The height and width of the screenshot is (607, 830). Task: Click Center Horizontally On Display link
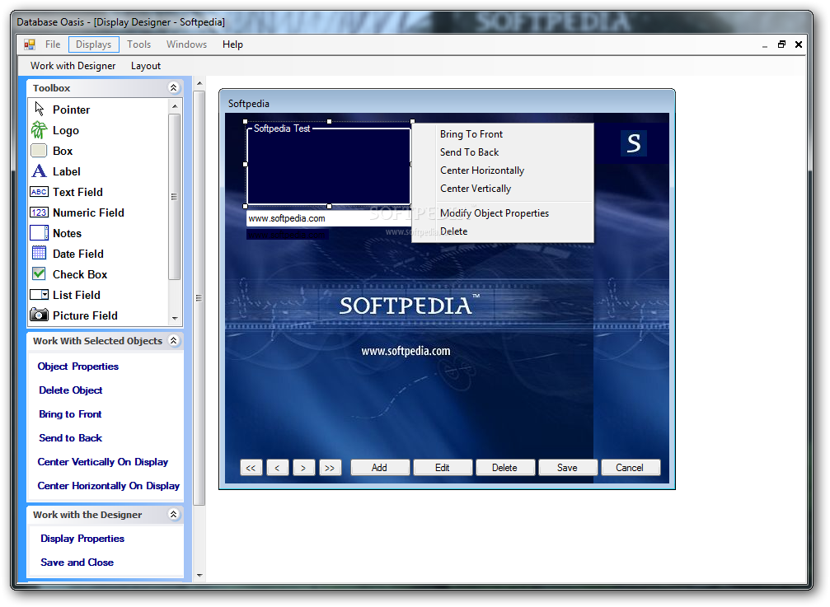pyautogui.click(x=109, y=485)
